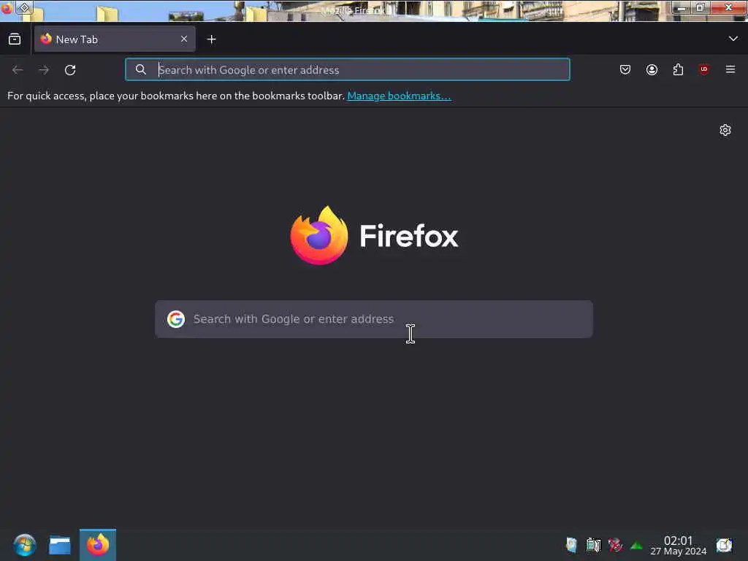Click Manage bookmarks link

(399, 96)
